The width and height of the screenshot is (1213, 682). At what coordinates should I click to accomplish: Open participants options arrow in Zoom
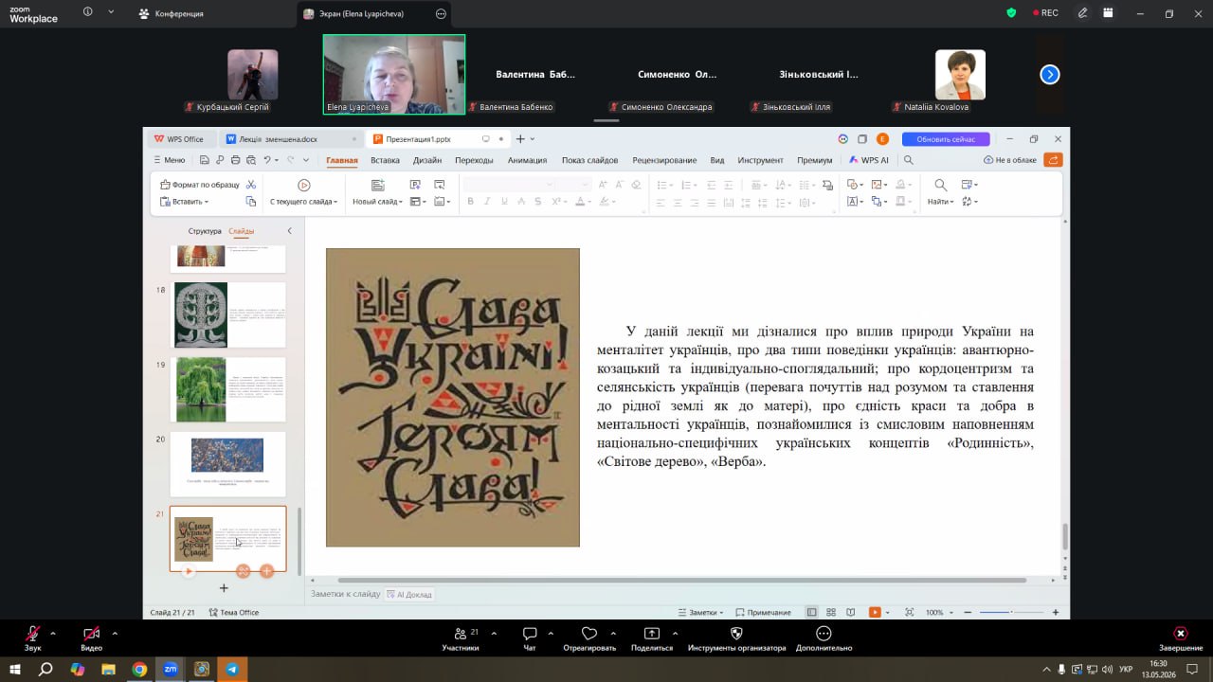point(494,633)
